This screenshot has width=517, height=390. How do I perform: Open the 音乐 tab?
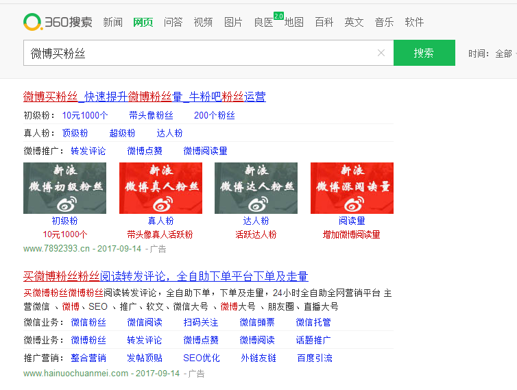[x=385, y=22]
